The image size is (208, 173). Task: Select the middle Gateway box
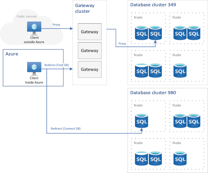click(90, 50)
